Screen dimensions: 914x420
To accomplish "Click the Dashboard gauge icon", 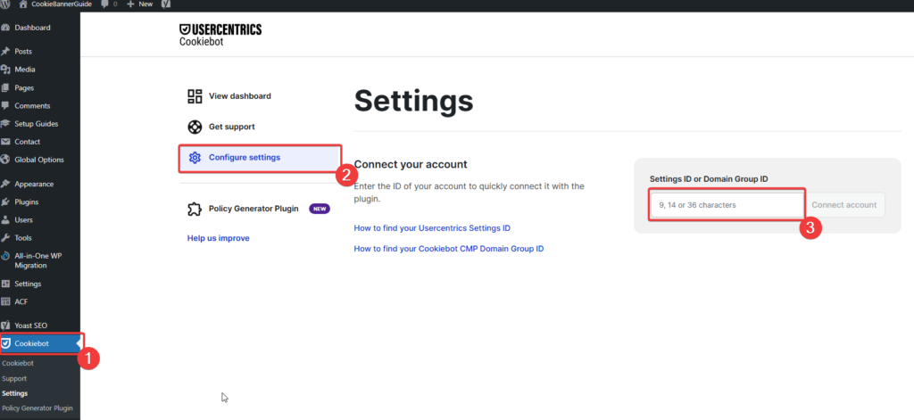I will [6, 28].
